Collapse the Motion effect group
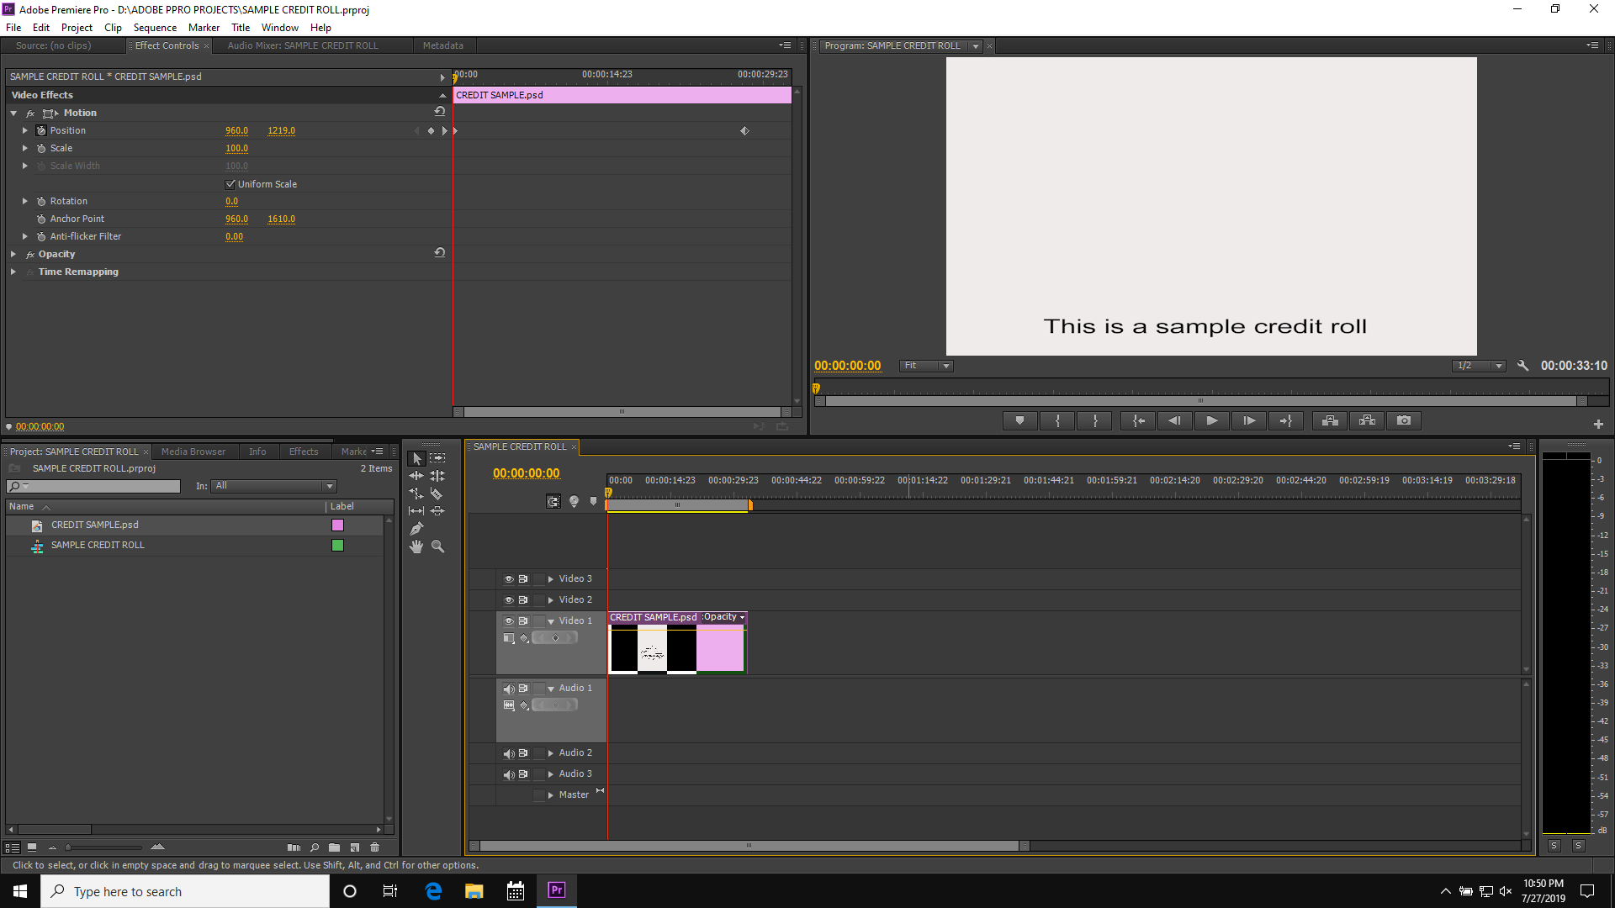 point(13,113)
